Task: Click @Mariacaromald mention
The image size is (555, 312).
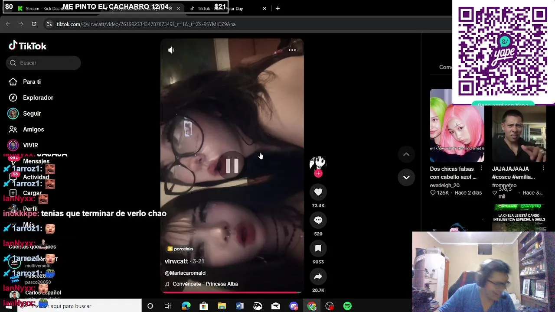Action: click(185, 273)
